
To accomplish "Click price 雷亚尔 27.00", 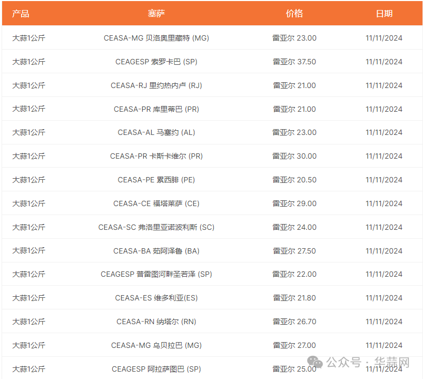I will point(294,346).
